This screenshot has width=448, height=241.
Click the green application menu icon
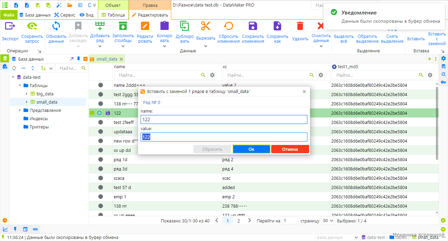(x=5, y=5)
